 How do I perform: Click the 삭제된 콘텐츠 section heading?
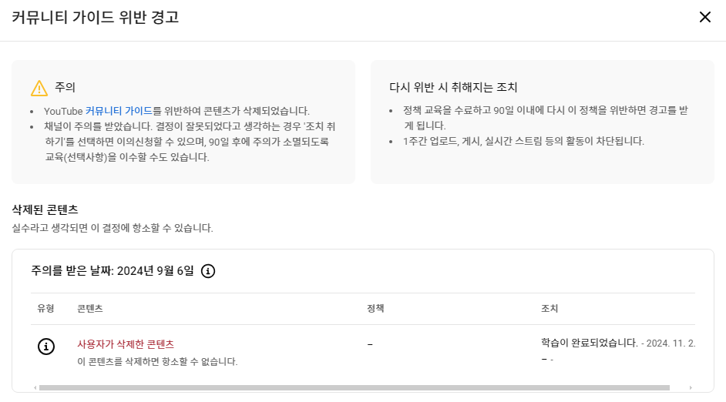coord(45,209)
